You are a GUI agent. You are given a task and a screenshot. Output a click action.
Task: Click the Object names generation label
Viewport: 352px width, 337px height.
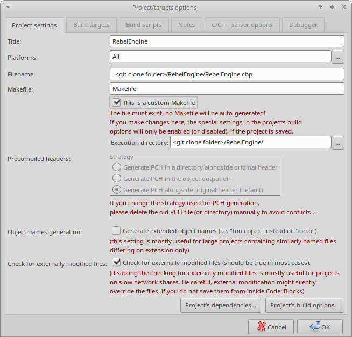pos(45,232)
